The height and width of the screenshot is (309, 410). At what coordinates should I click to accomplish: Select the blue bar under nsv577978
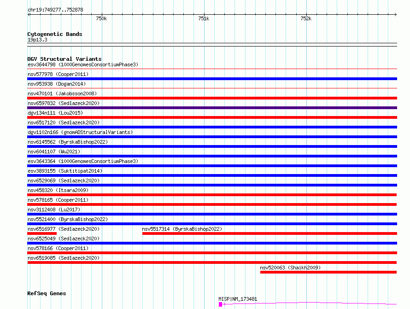click(212, 79)
